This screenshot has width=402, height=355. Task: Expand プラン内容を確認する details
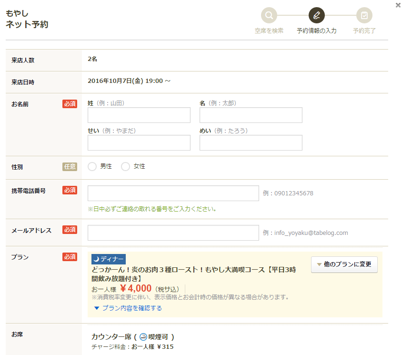coord(128,308)
